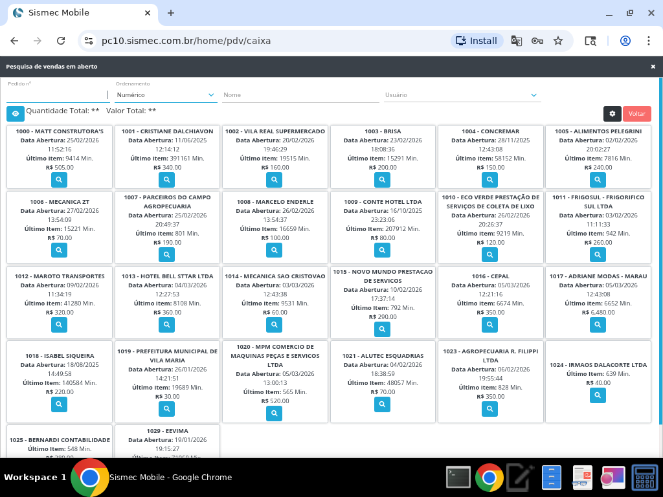The height and width of the screenshot is (497, 663).
Task: Toggle totals visibility with the eye button
Action: point(16,113)
